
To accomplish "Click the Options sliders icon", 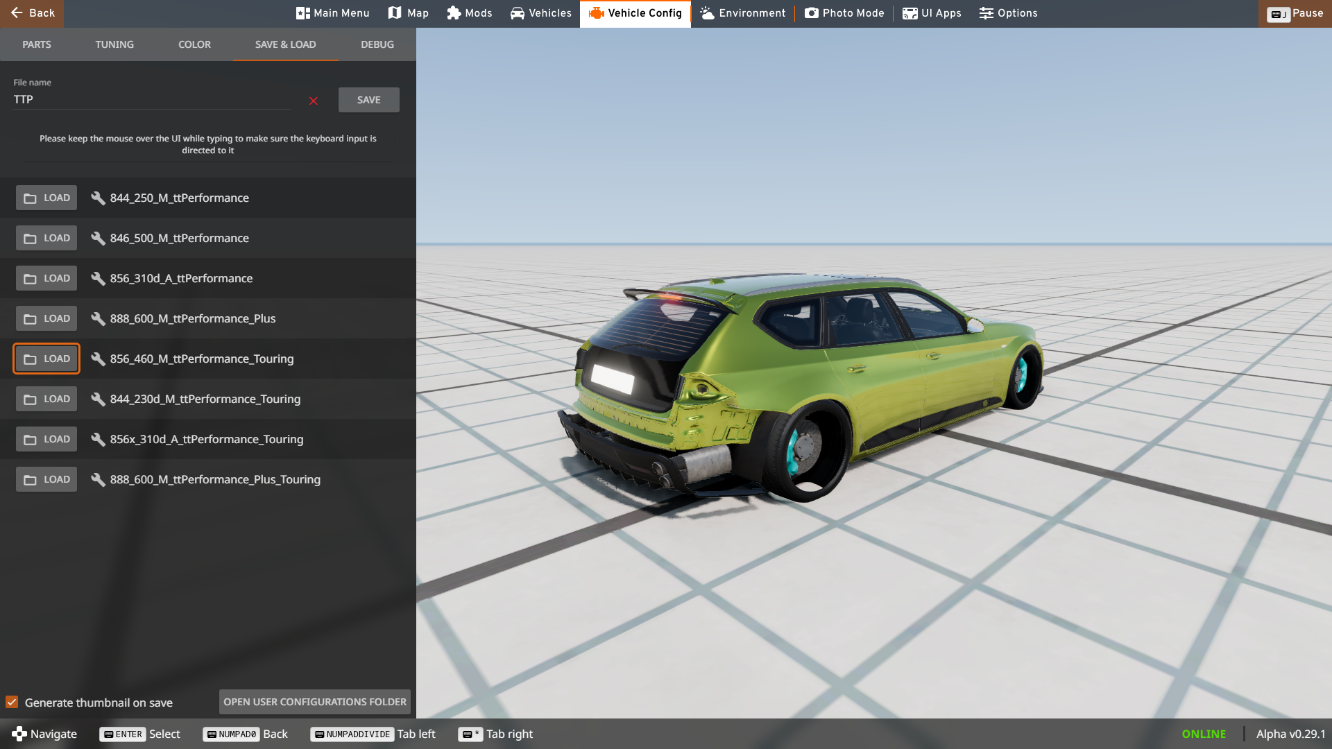I will click(x=986, y=13).
